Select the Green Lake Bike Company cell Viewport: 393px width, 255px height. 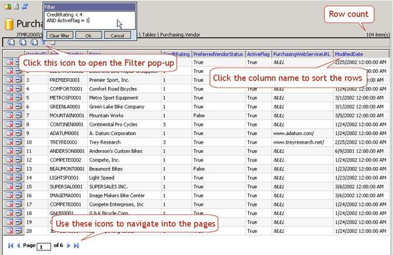click(x=117, y=107)
